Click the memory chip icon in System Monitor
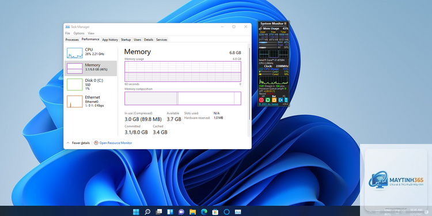The width and height of the screenshot is (432, 216). pos(260,28)
